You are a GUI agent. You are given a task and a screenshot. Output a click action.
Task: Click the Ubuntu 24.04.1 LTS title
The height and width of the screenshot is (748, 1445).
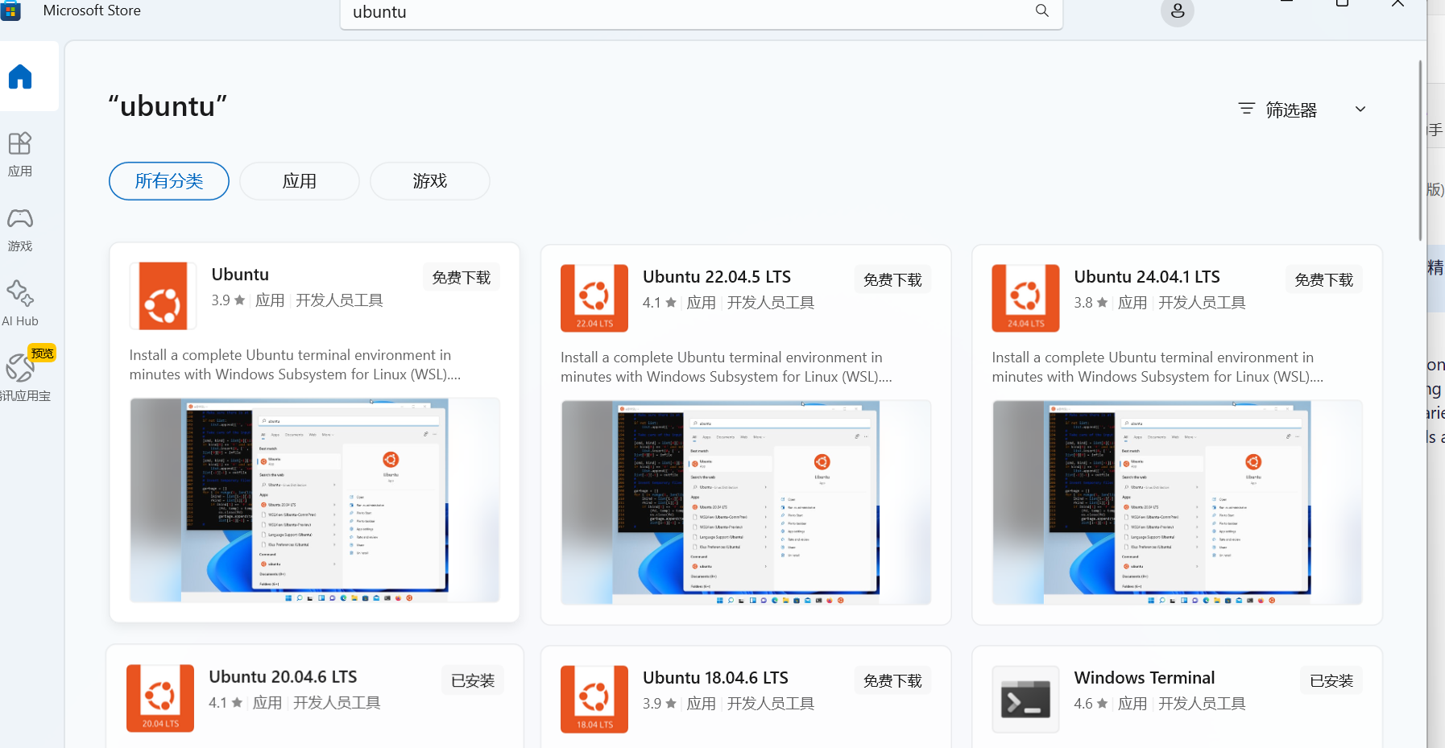(1147, 277)
